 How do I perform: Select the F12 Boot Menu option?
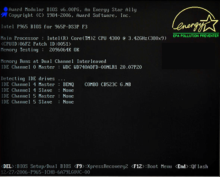151,166
